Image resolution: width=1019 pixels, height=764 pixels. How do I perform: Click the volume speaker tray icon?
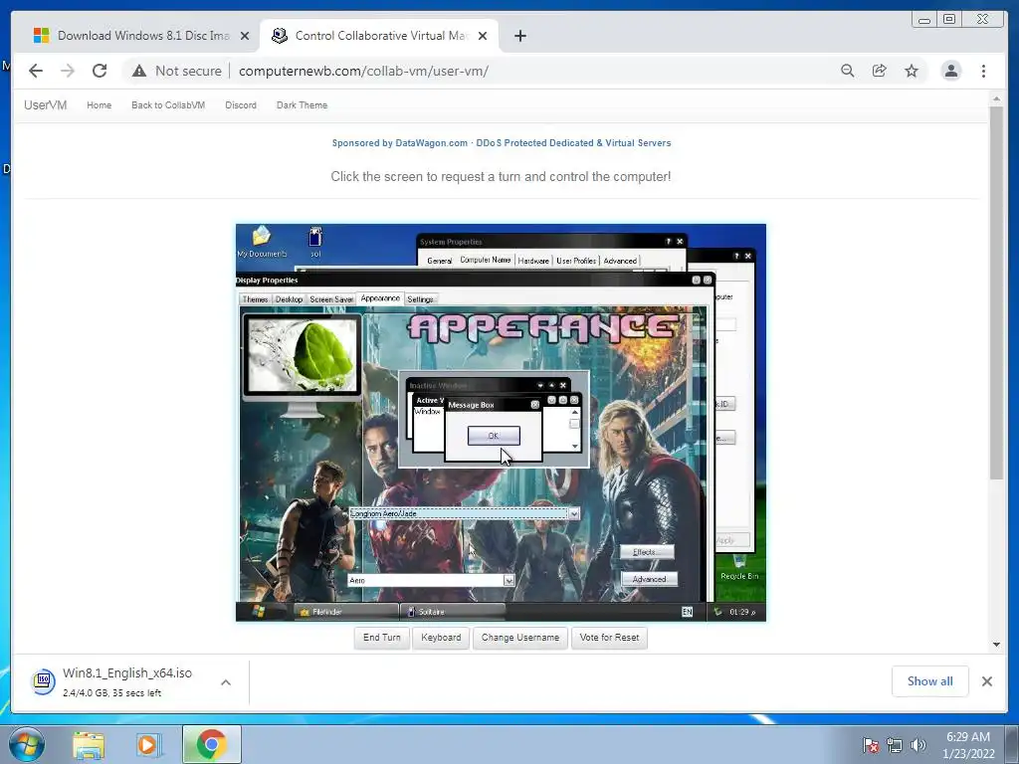[x=918, y=745]
